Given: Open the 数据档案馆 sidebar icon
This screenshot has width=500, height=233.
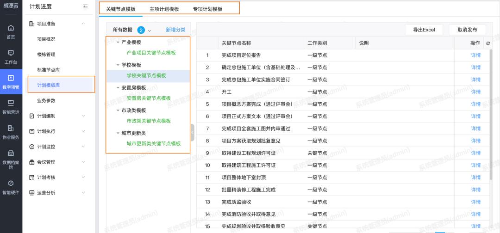Looking at the screenshot, I should click(x=11, y=159).
